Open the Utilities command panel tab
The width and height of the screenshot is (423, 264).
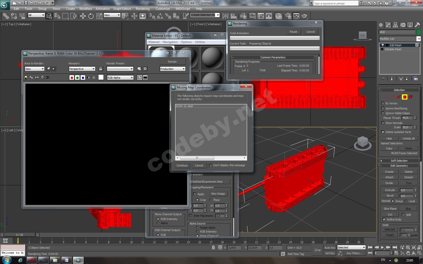pyautogui.click(x=417, y=25)
